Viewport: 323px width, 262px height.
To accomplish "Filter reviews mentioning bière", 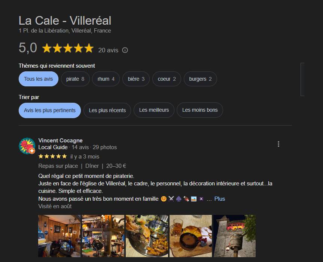I will pos(136,79).
